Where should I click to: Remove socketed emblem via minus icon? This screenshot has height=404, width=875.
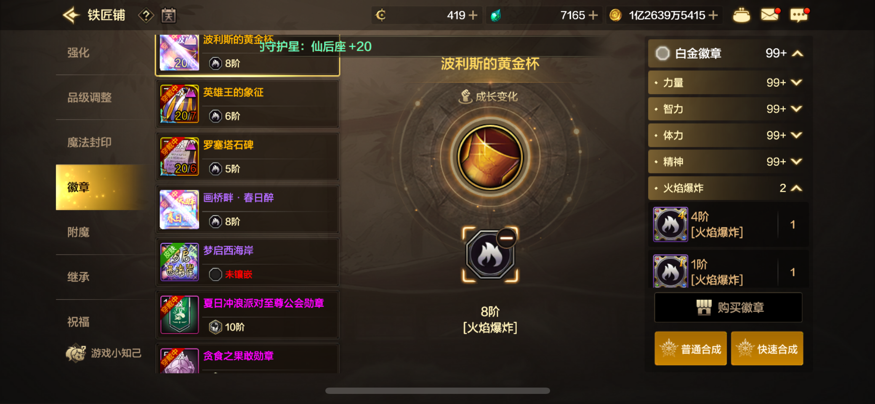[506, 238]
